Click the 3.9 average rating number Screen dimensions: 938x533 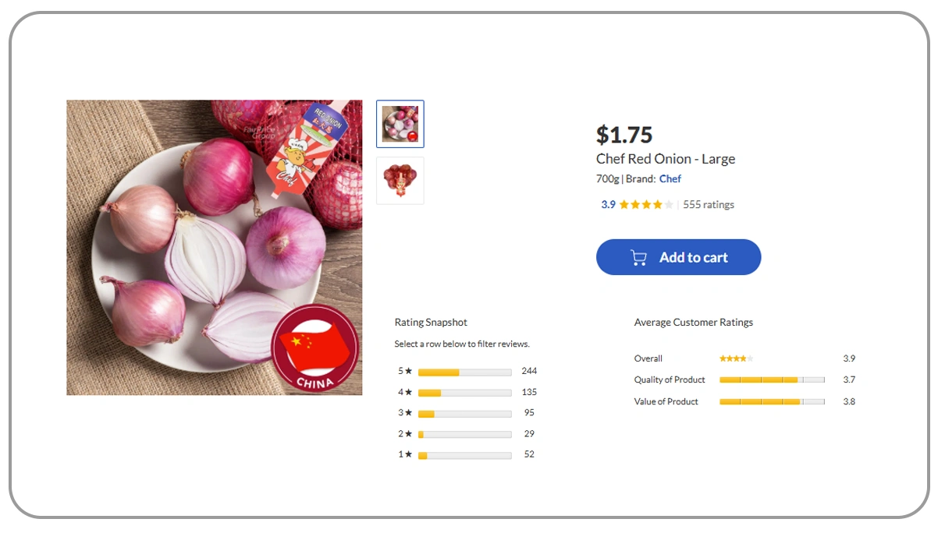coord(608,205)
